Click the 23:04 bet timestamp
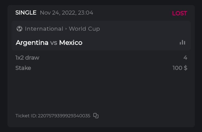 tap(86, 13)
